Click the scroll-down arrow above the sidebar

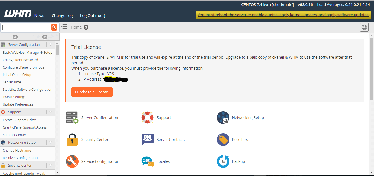[x=45, y=37]
